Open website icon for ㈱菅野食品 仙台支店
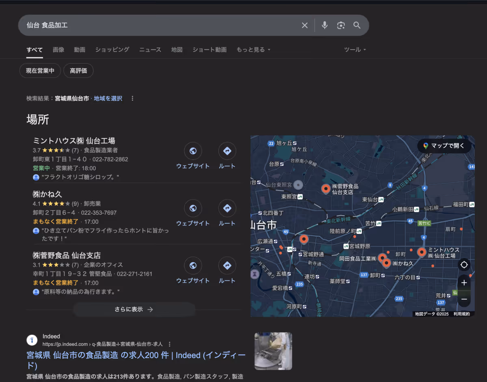 tap(193, 265)
